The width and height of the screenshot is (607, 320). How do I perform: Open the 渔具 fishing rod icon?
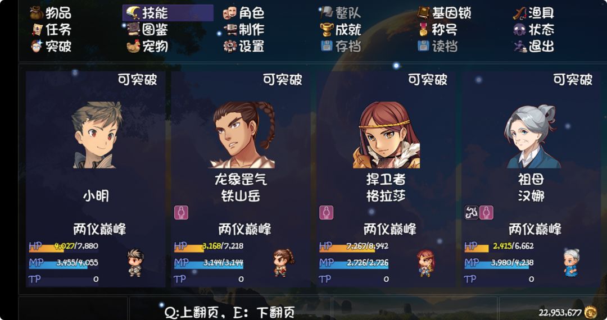(x=519, y=13)
